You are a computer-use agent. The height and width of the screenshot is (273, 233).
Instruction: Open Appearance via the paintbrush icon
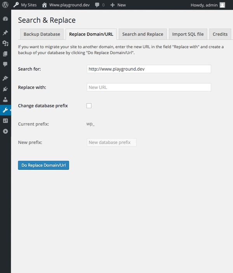tap(5, 78)
